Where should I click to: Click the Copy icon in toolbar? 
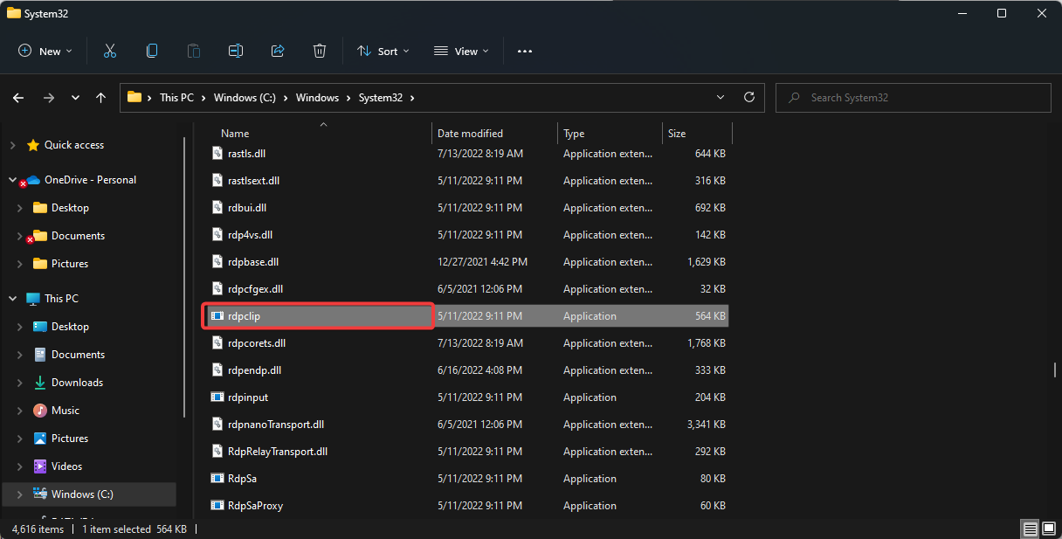click(152, 51)
